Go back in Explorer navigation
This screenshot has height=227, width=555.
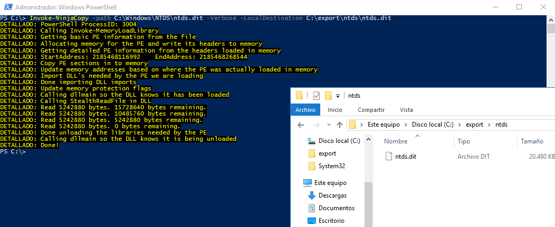(301, 125)
